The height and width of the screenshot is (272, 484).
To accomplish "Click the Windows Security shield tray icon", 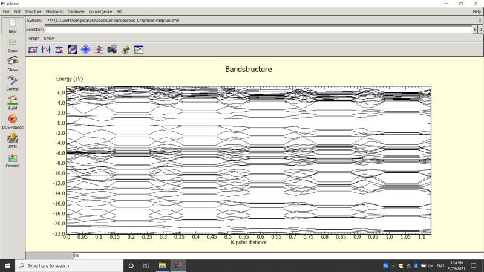I will [401, 265].
